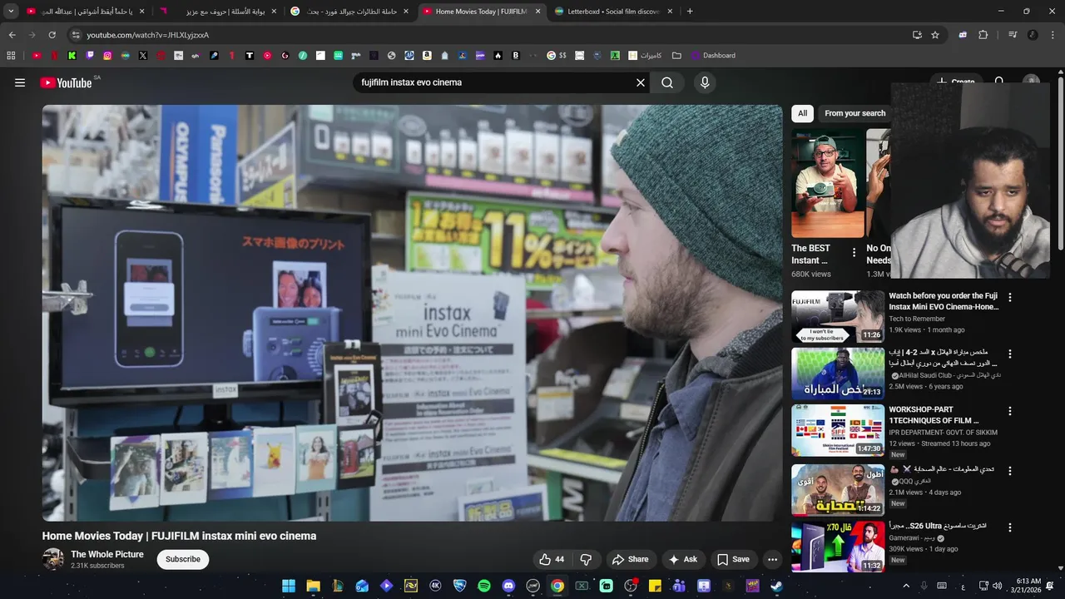Pause the video by clicking the player
Viewport: 1065px width, 599px height.
pos(412,313)
